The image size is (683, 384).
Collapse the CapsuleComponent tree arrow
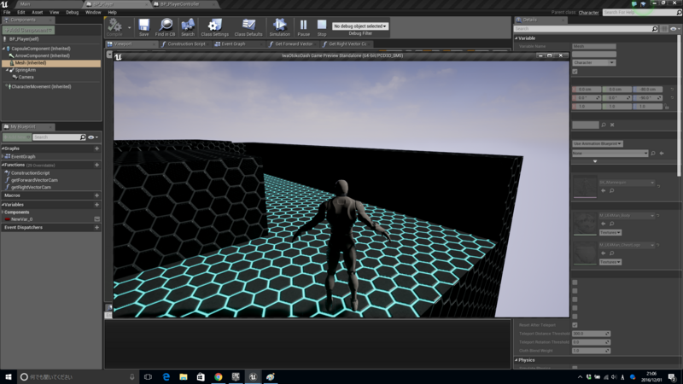4,49
